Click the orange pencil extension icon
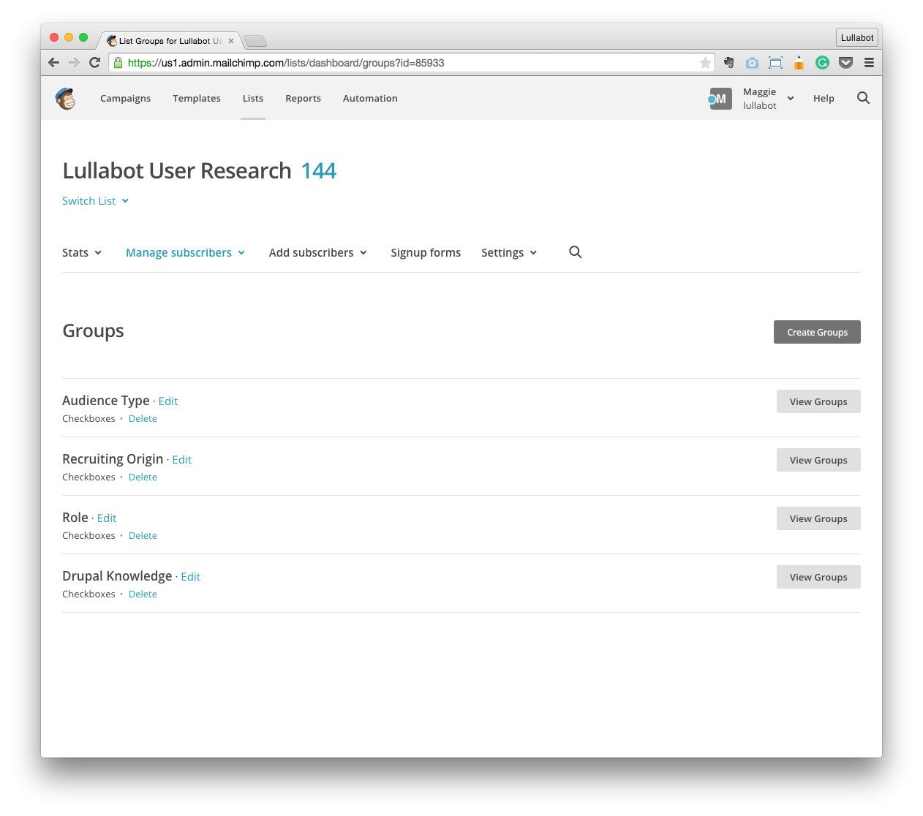Viewport: 923px width, 816px height. 799,63
